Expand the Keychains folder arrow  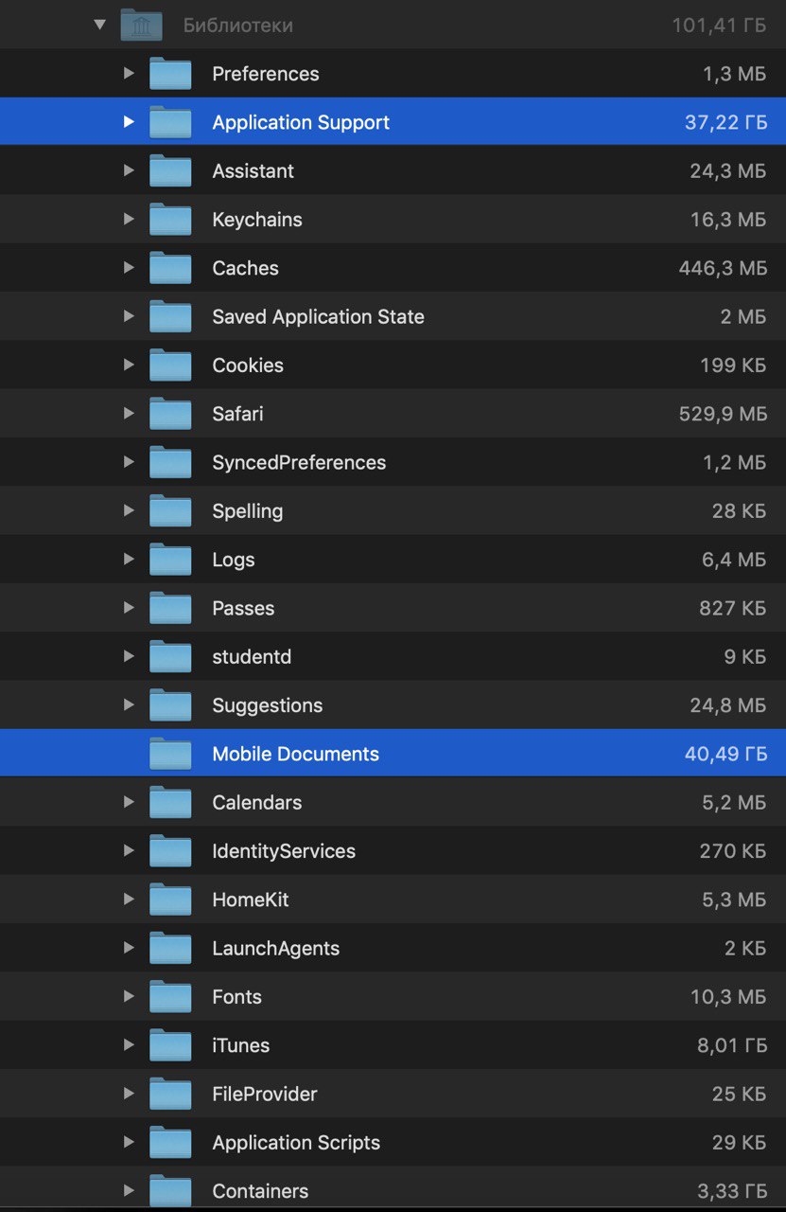(x=129, y=219)
